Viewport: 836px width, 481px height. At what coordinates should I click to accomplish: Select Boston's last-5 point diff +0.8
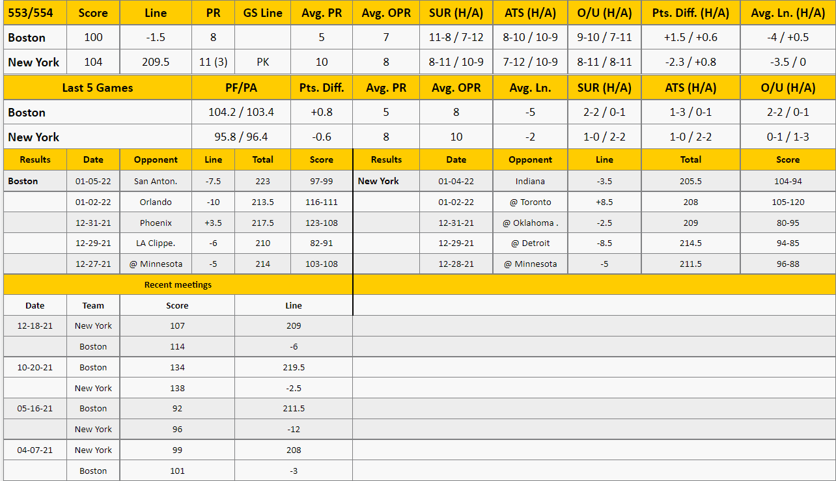pos(322,112)
